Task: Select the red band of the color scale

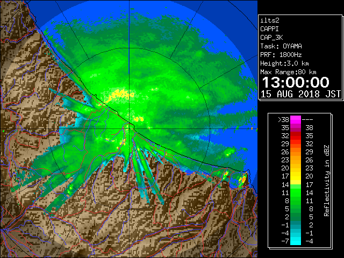Action: (x=296, y=136)
